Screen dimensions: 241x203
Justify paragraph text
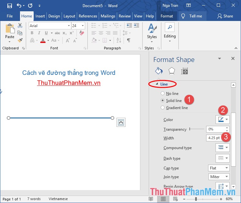click(x=115, y=33)
